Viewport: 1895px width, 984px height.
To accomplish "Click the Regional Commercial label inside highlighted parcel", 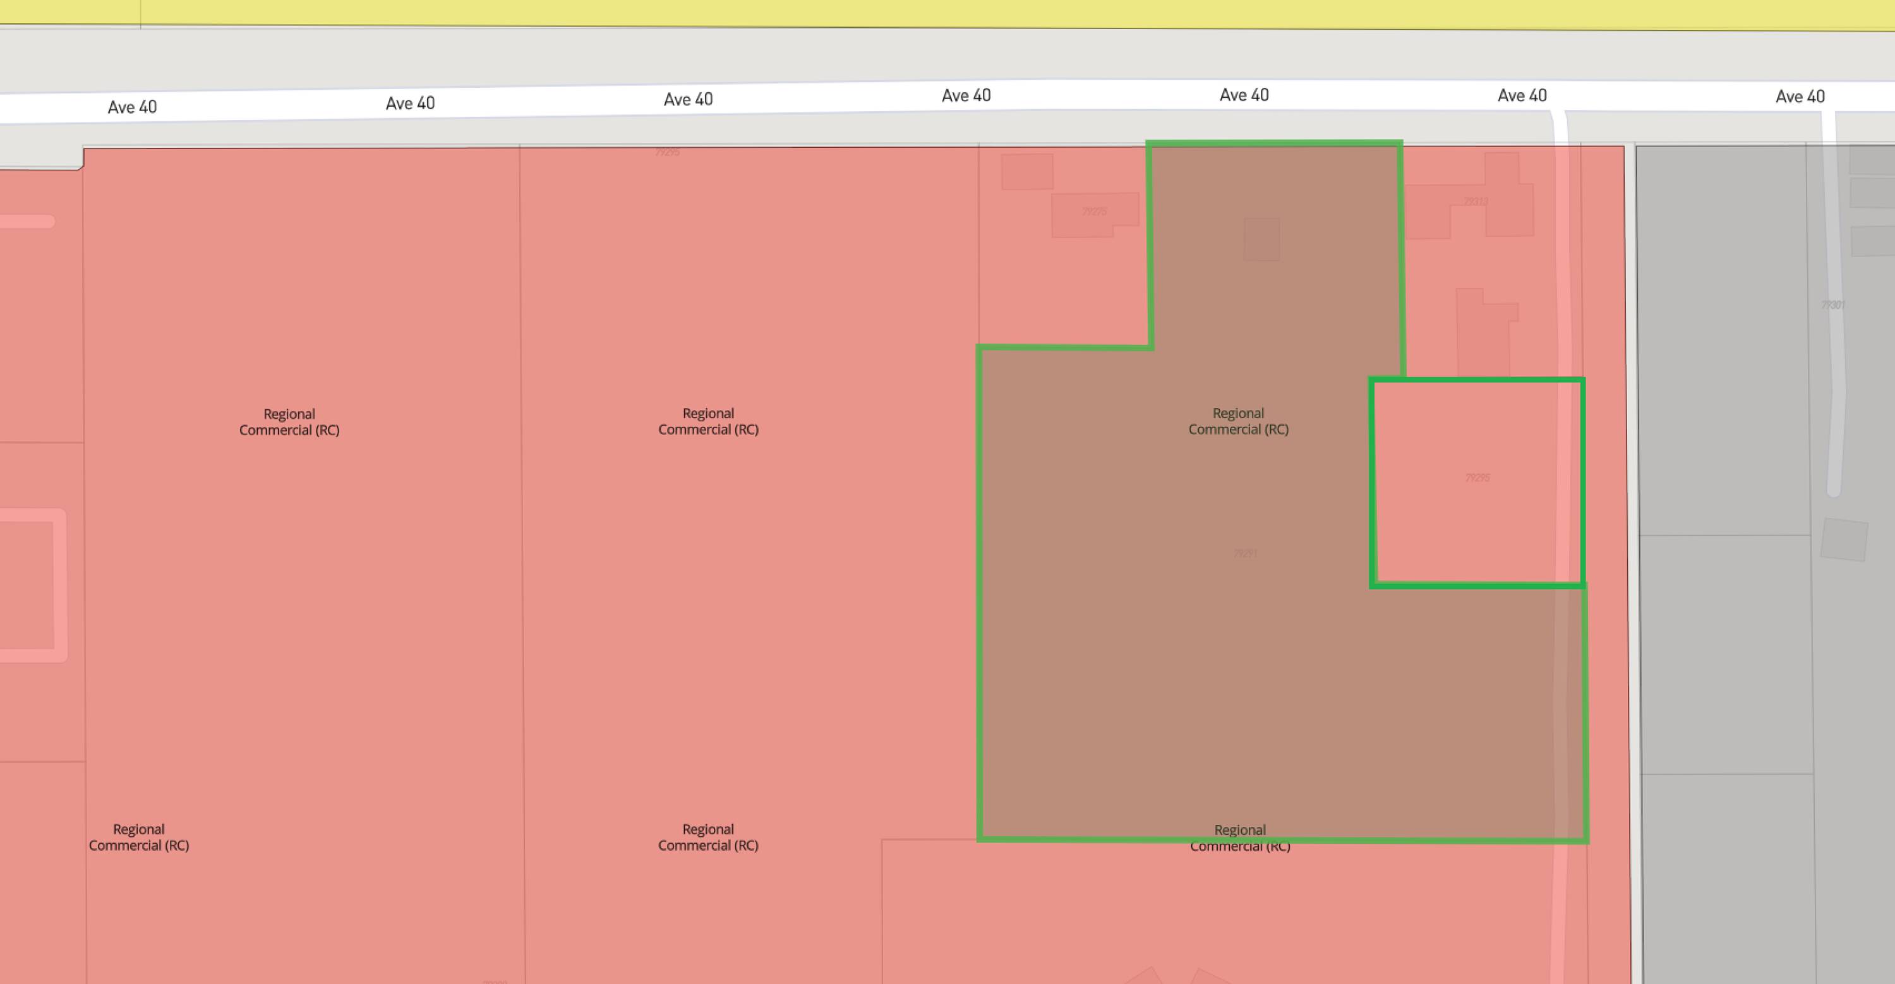I will click(1238, 421).
